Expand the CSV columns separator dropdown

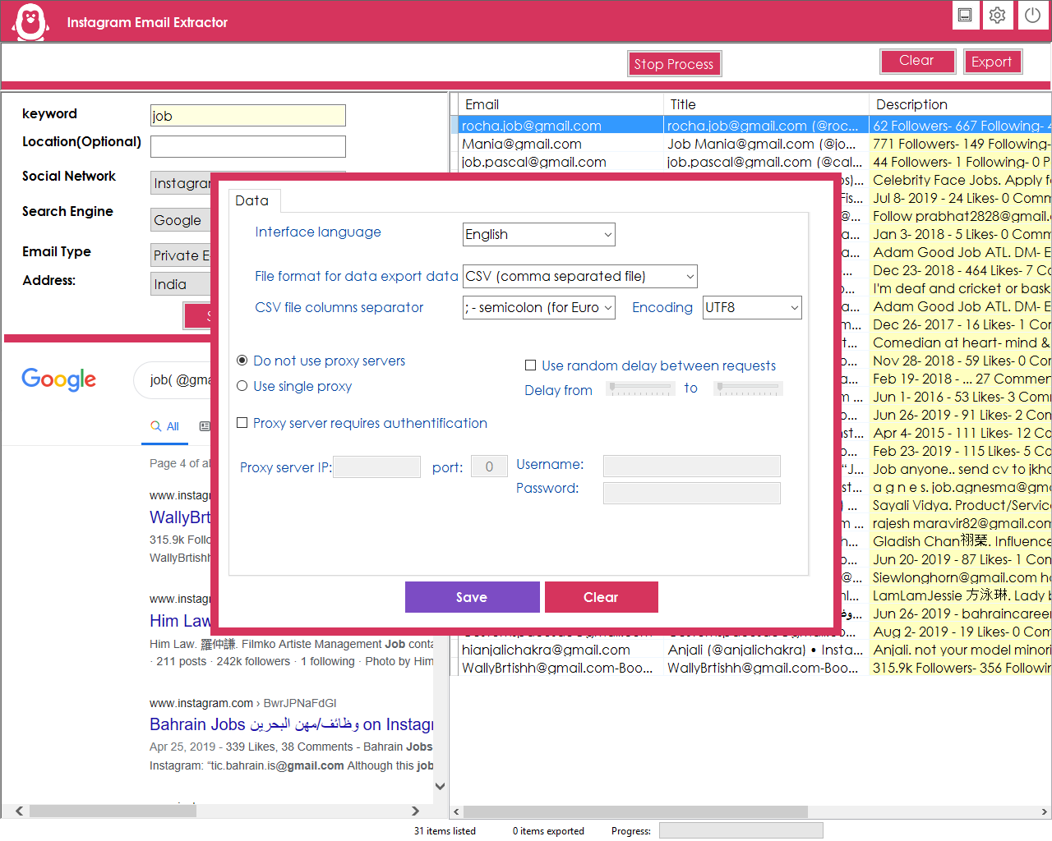538,308
